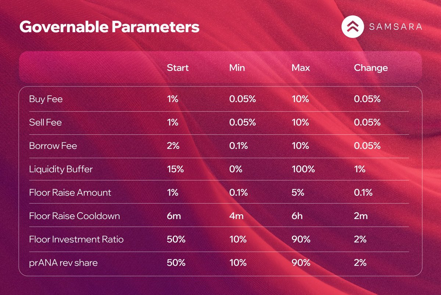The width and height of the screenshot is (441, 295).
Task: Click the Floor Raise Cooldown max value 6h
Action: [297, 216]
